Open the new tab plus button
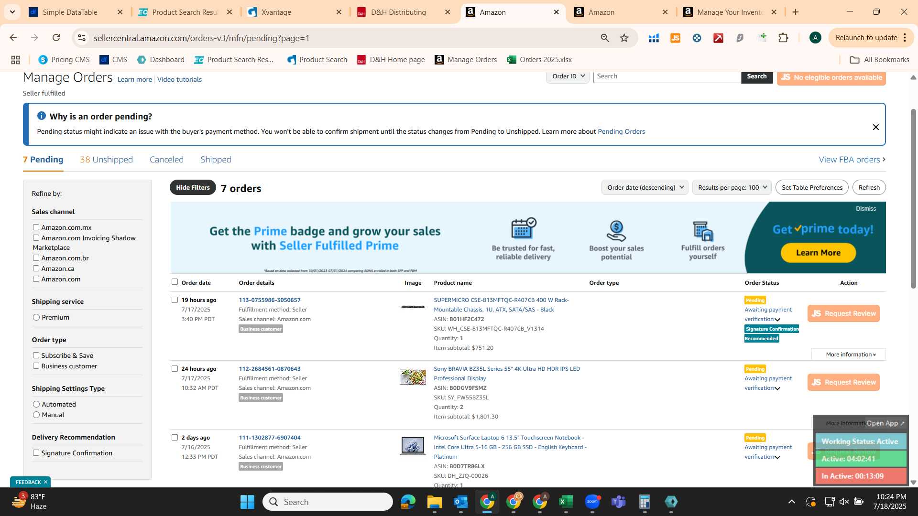 (796, 12)
